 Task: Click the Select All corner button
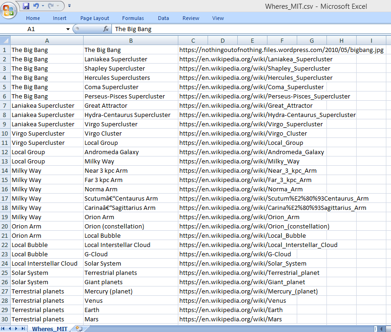tap(5, 40)
